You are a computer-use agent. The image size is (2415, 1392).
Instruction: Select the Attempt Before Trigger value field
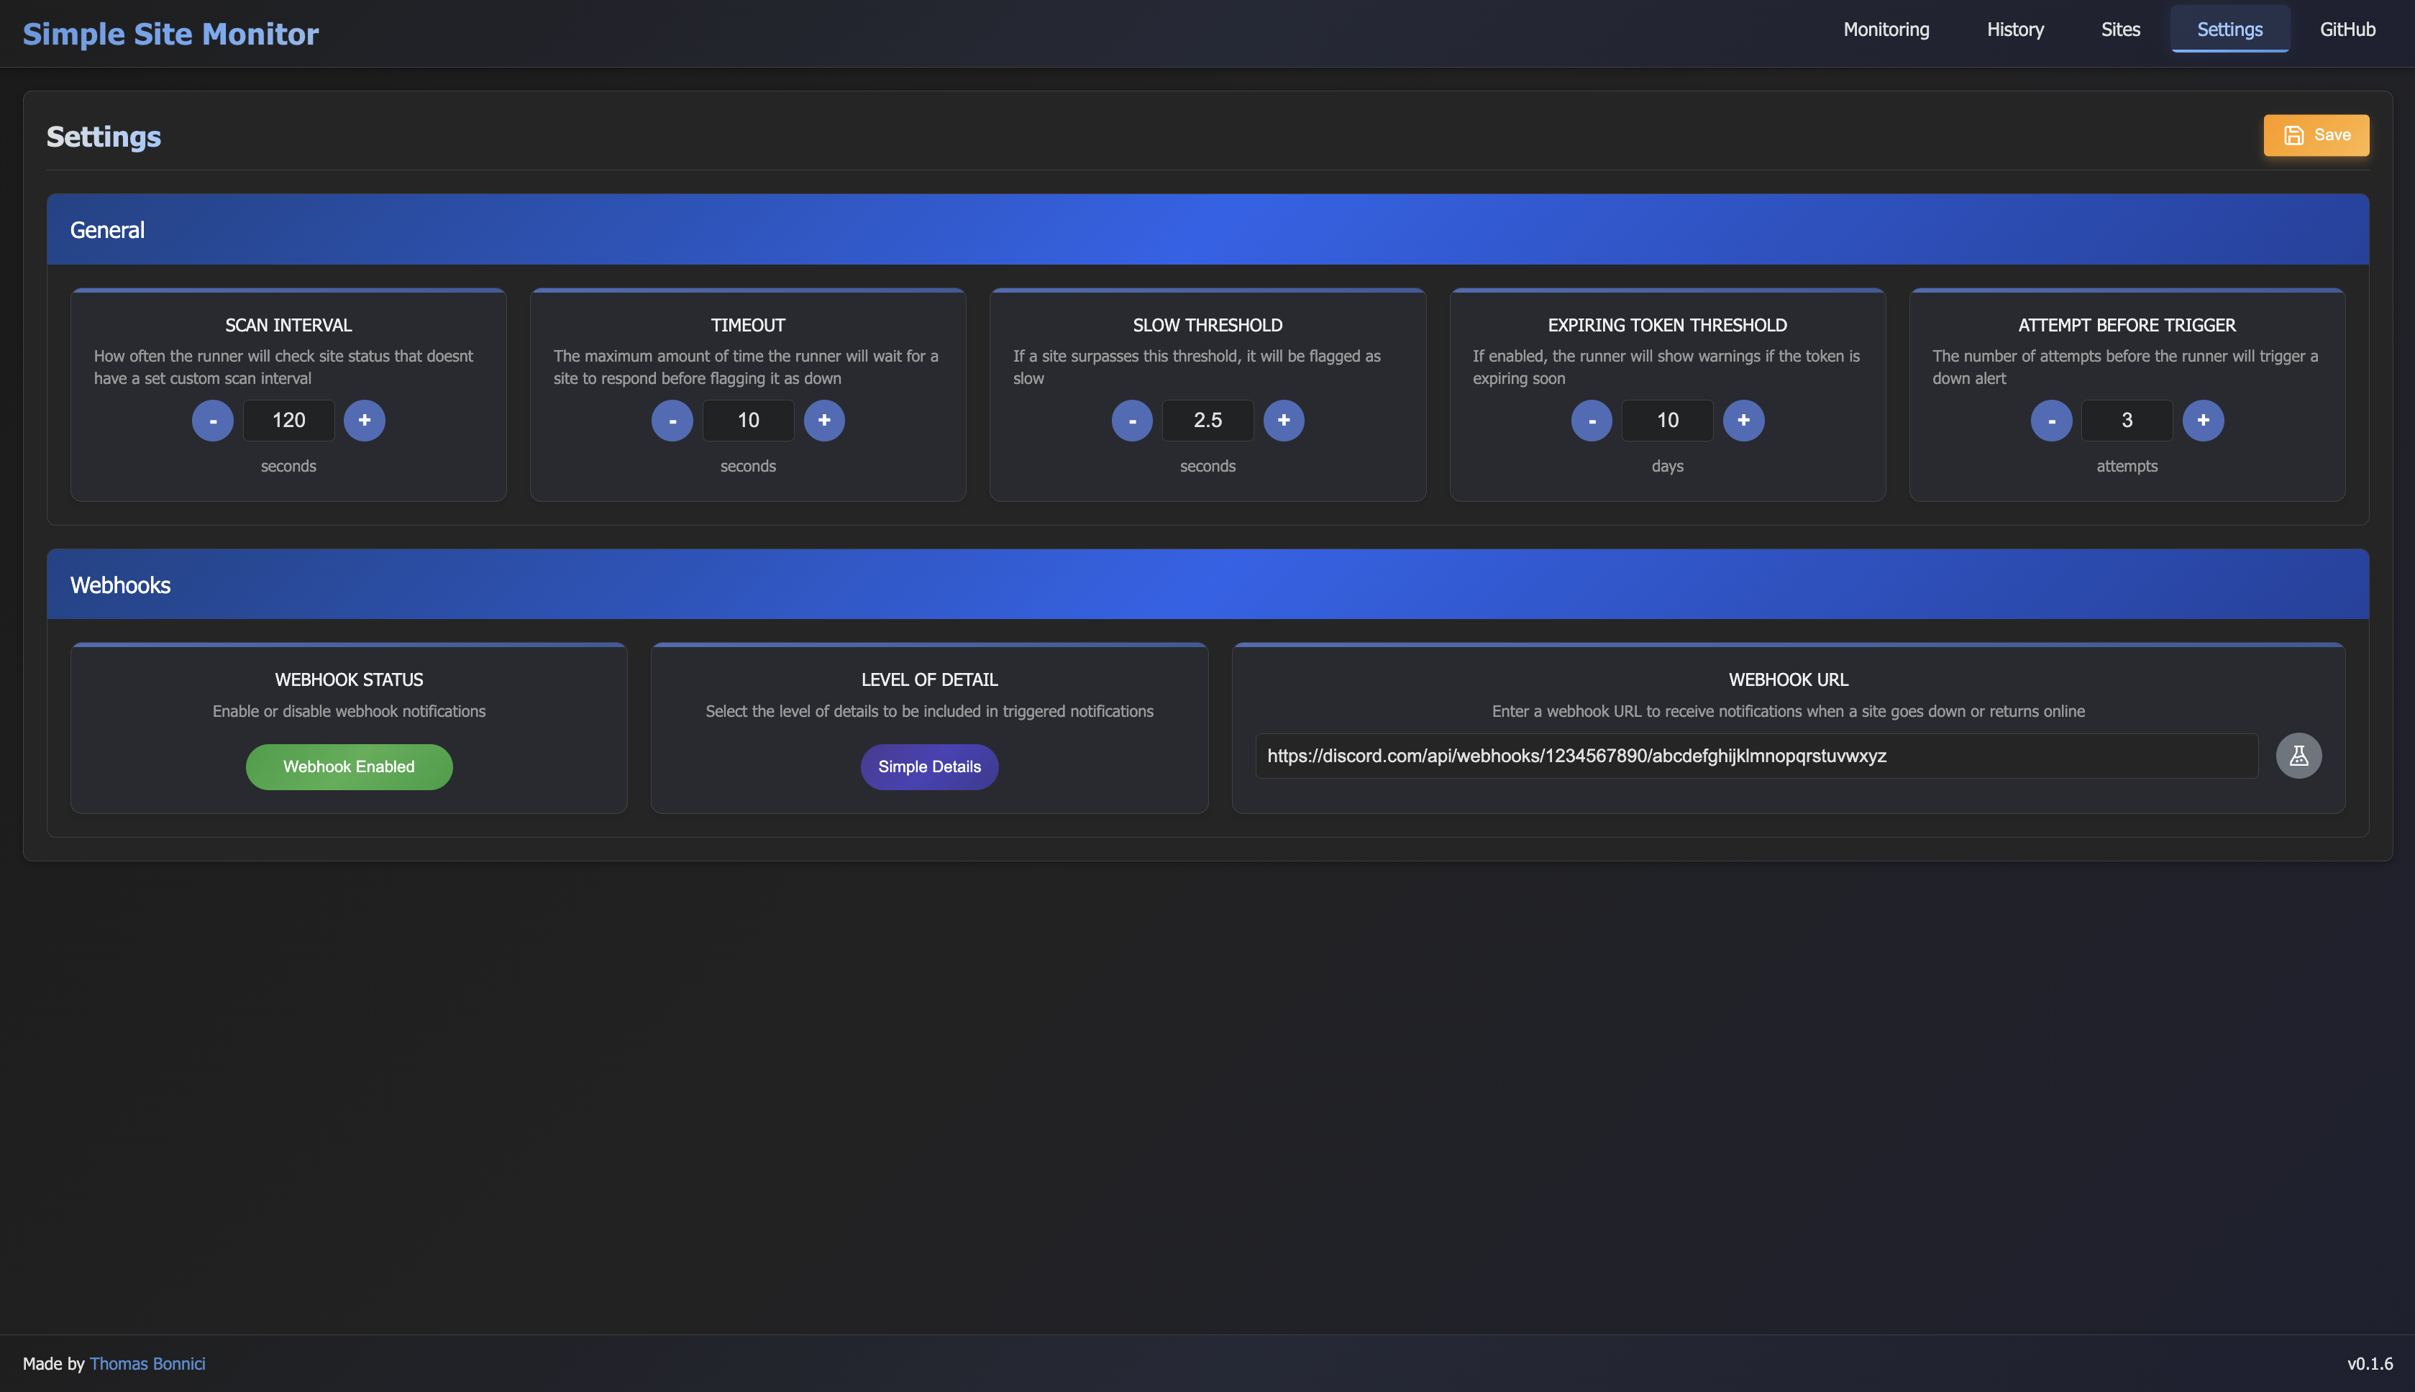point(2127,421)
